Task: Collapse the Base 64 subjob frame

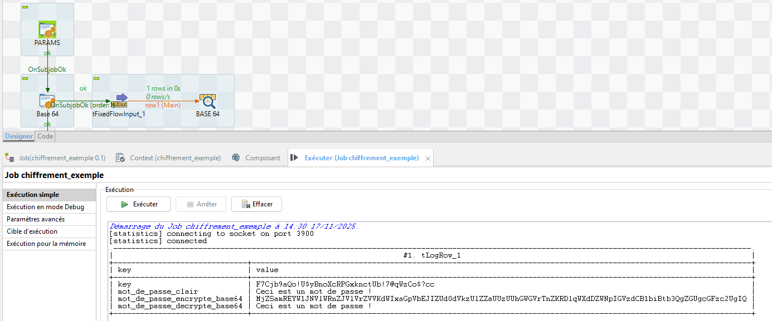Action: point(24,79)
